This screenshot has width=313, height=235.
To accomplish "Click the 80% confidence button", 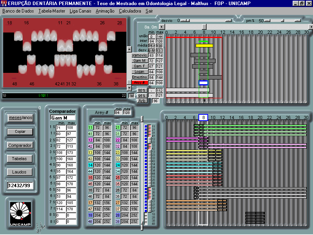I will click(x=142, y=90).
